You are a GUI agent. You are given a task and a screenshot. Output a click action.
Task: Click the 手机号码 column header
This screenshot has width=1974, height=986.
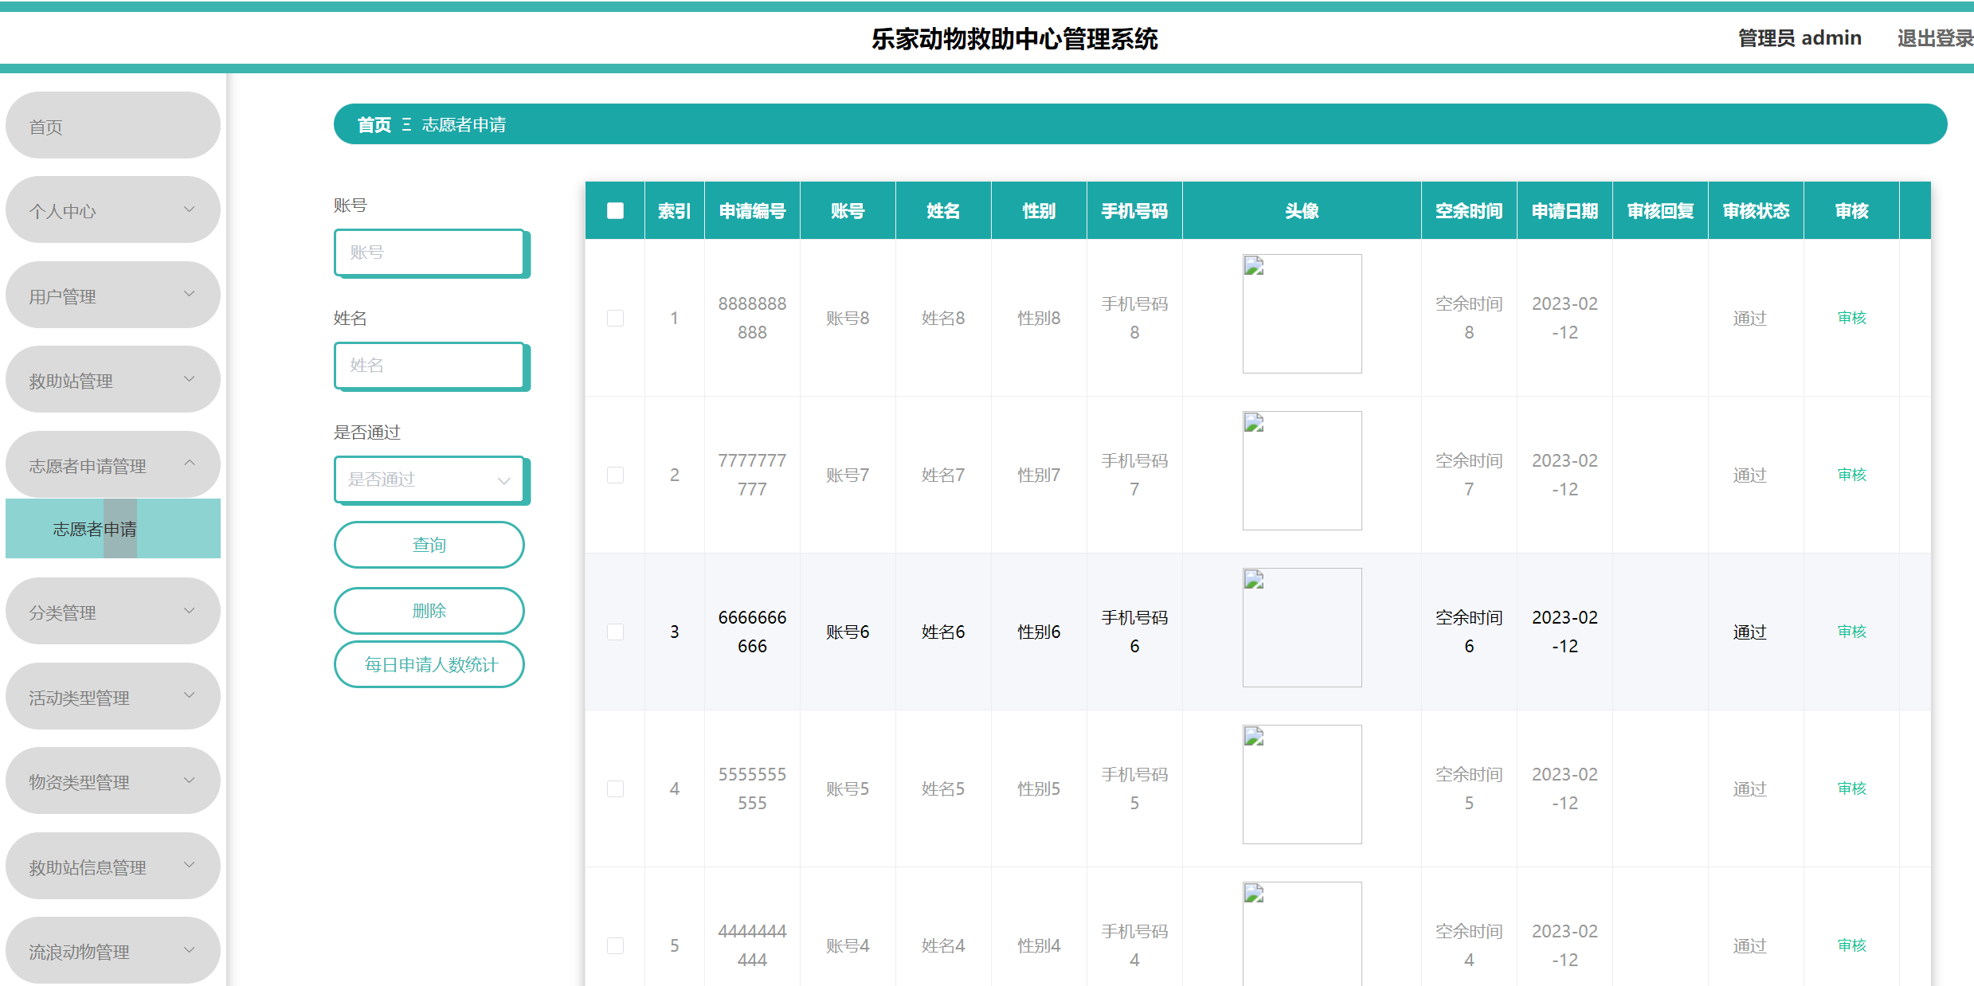coord(1134,211)
